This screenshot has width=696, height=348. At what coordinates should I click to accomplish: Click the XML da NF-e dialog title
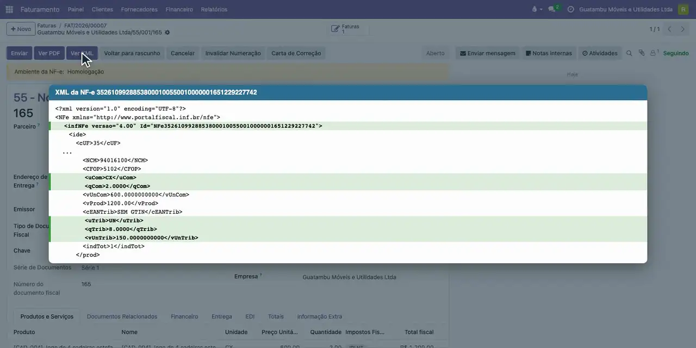coord(156,92)
